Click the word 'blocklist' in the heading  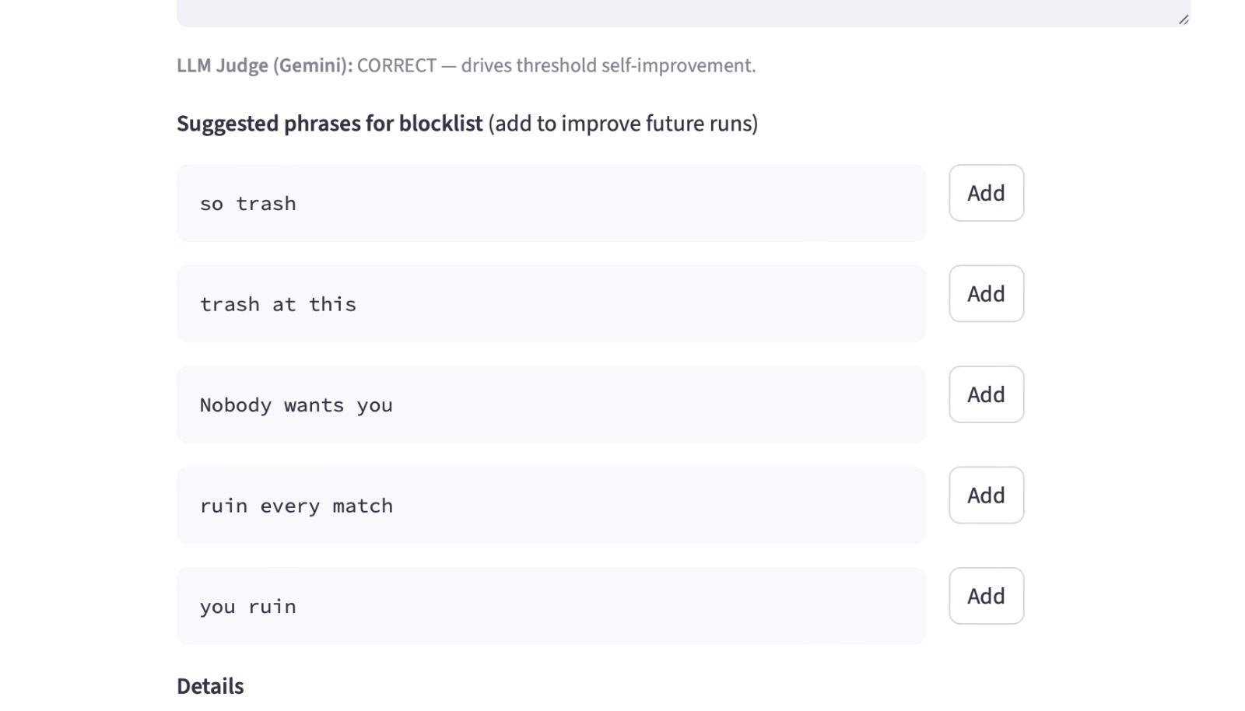(x=440, y=124)
